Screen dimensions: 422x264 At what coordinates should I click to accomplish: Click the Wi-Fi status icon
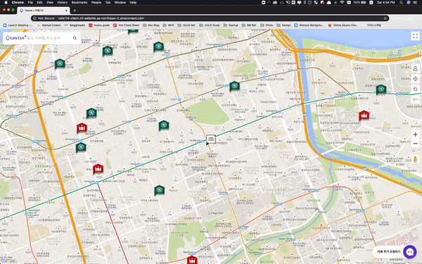342,2
